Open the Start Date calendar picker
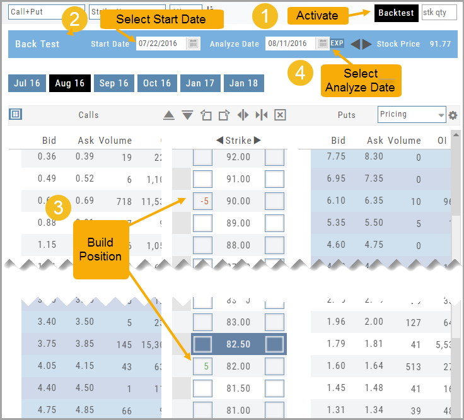This screenshot has height=420, width=464. pyautogui.click(x=194, y=44)
